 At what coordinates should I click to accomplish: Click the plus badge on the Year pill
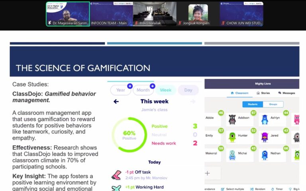[130, 86]
